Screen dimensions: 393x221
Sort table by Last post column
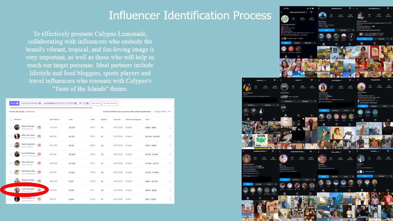click(x=117, y=119)
